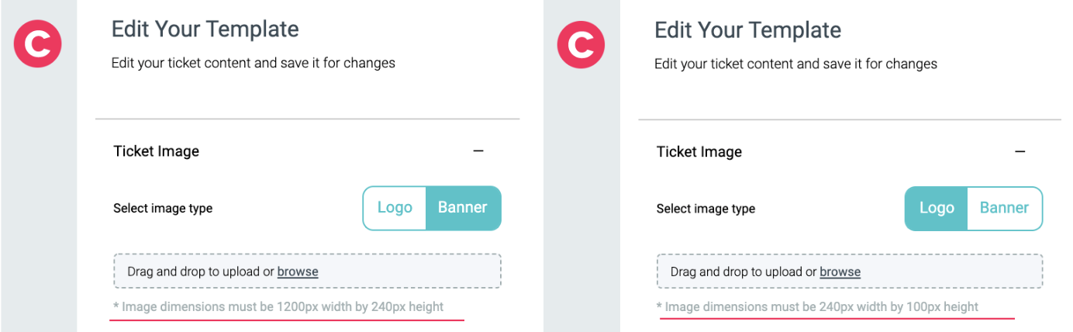Select the highlighted Banner image type option
1073x332 pixels.
click(463, 208)
